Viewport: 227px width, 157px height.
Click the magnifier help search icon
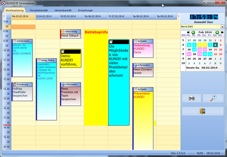[213, 98]
